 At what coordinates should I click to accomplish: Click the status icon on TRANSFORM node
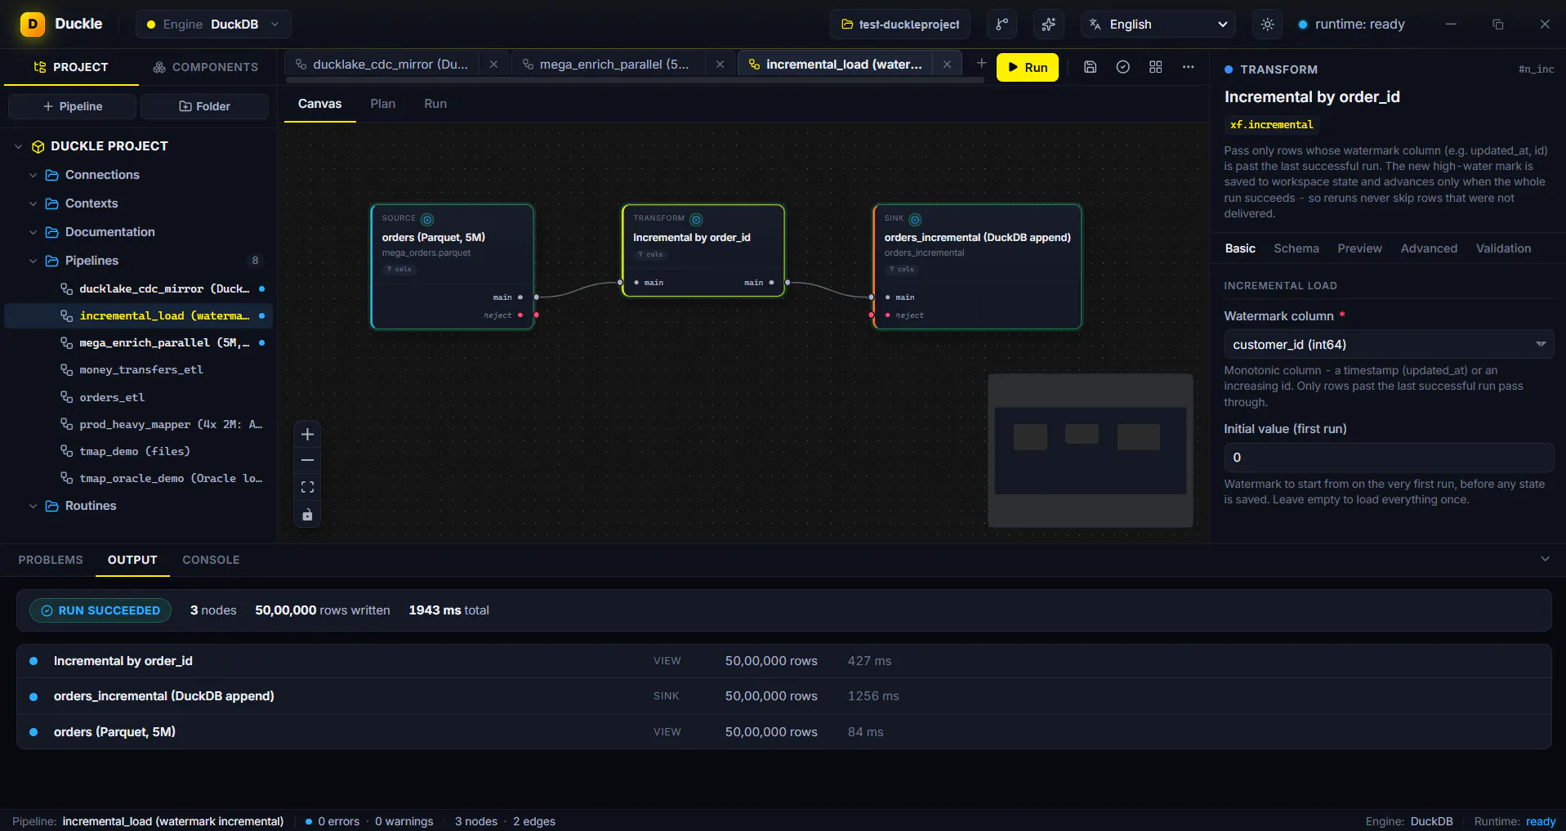coord(696,219)
